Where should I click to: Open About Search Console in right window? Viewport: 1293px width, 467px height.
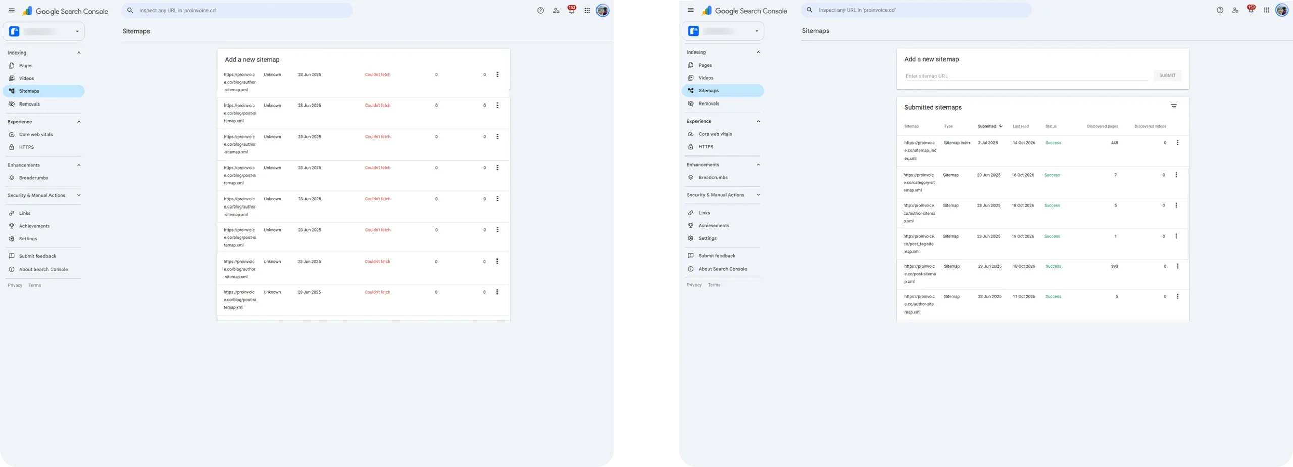(x=723, y=269)
